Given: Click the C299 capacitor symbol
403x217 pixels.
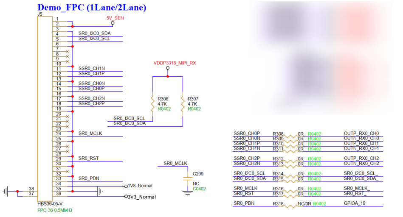Looking at the screenshot, I should coord(187,178).
